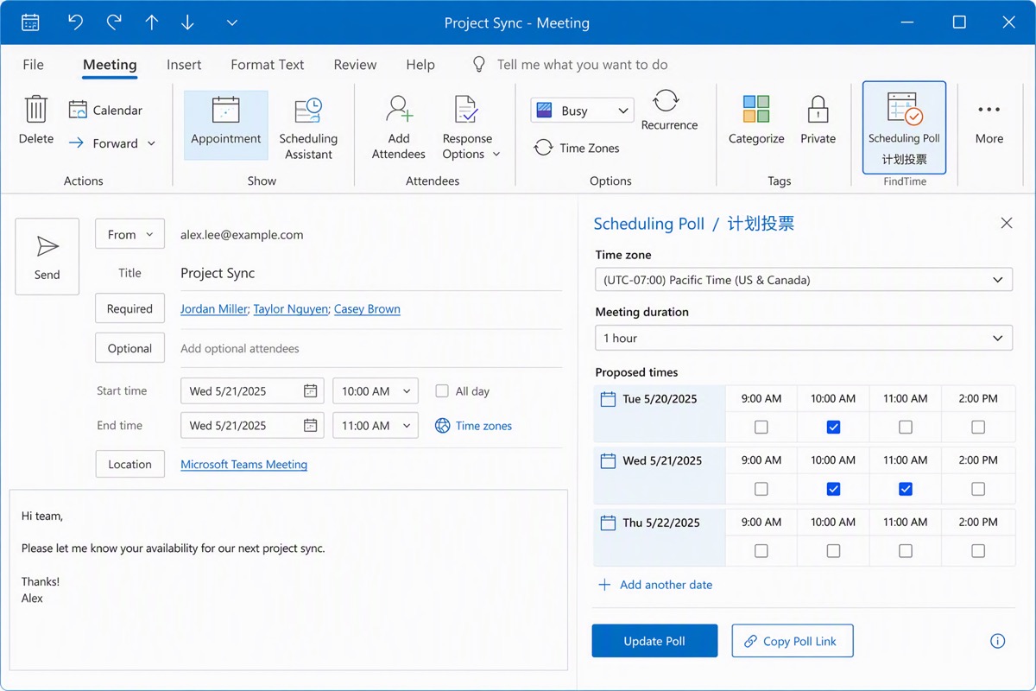Click the Forward arrow button

(x=104, y=143)
